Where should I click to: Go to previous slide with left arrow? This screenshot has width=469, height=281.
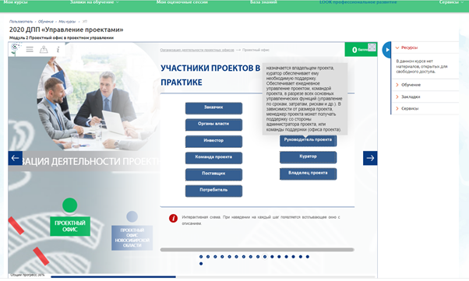[16, 158]
